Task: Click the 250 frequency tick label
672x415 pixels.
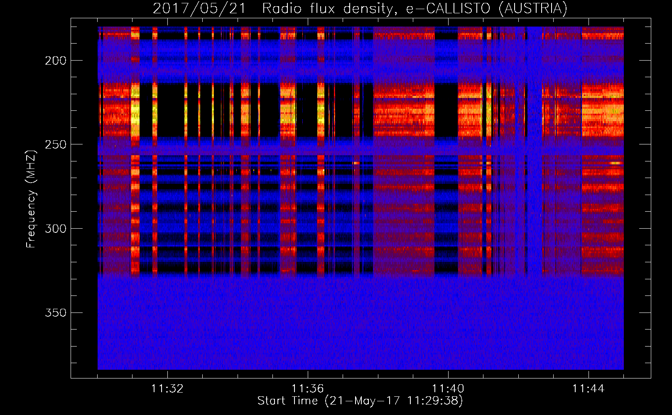Action: click(x=56, y=145)
